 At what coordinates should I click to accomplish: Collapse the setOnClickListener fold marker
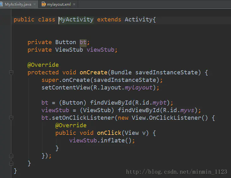pos(11,118)
